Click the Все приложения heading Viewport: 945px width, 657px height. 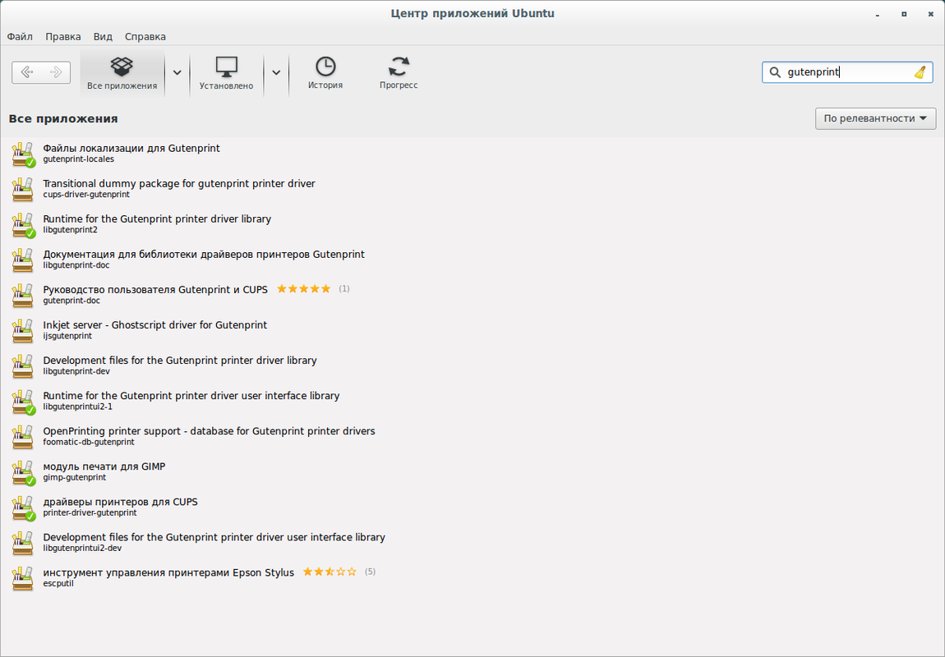[x=63, y=118]
